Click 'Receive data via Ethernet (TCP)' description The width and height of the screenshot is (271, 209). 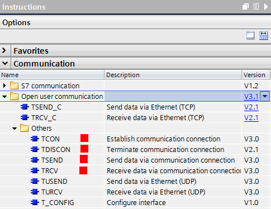[155, 118]
